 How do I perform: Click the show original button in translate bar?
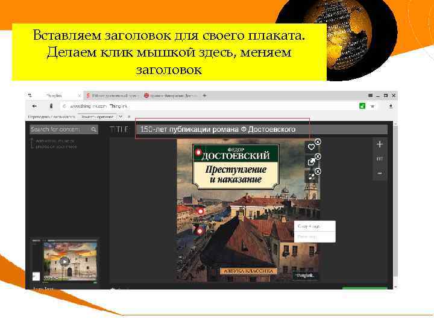pos(98,117)
